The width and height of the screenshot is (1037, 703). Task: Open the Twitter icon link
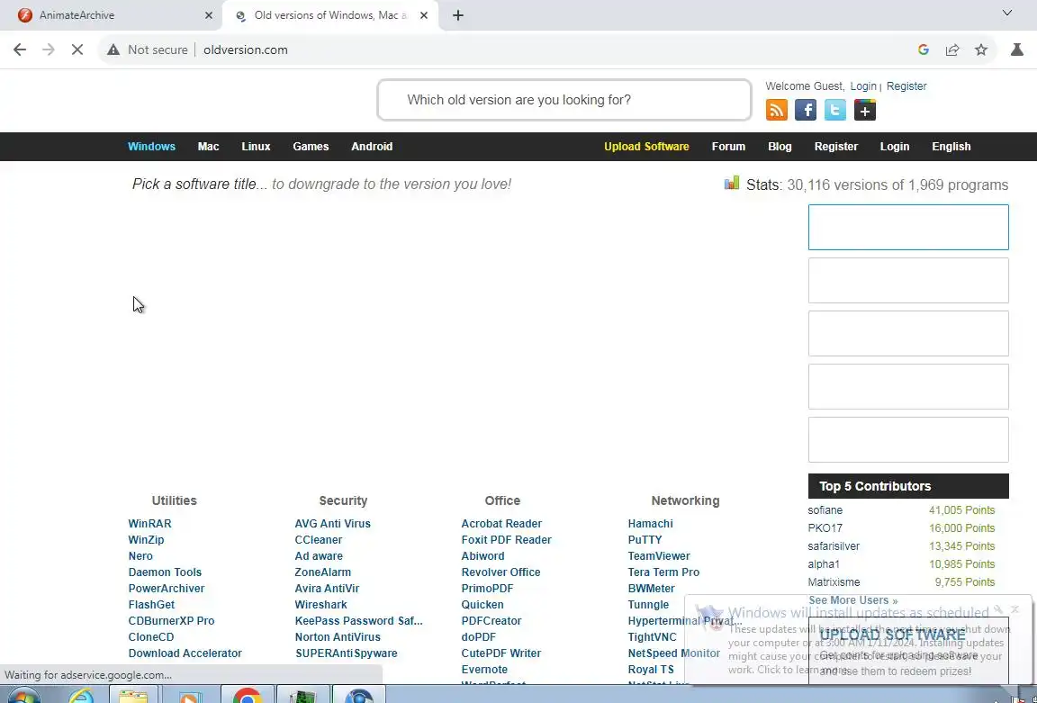tap(834, 110)
